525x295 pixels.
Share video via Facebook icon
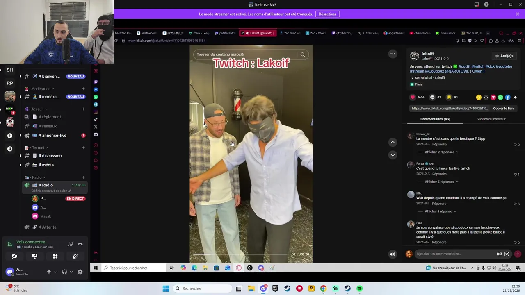coord(508,97)
